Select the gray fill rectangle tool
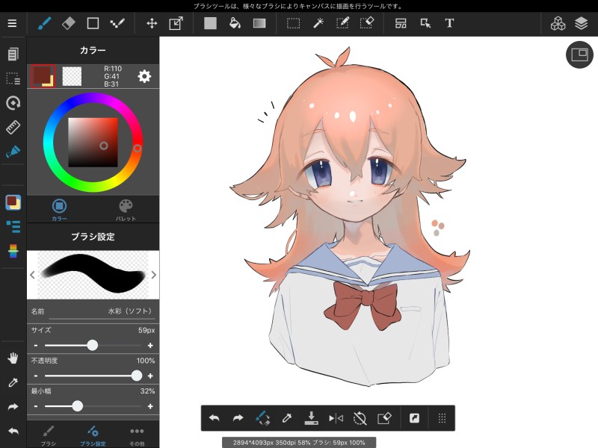This screenshot has height=448, width=598. point(210,23)
